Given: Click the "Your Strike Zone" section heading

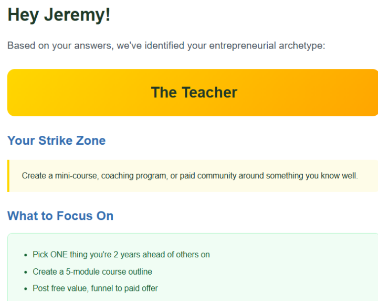Looking at the screenshot, I should click(x=56, y=141).
